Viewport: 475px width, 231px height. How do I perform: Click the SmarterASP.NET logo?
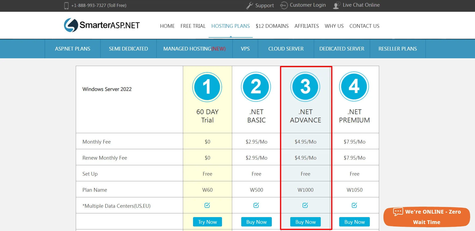click(102, 25)
